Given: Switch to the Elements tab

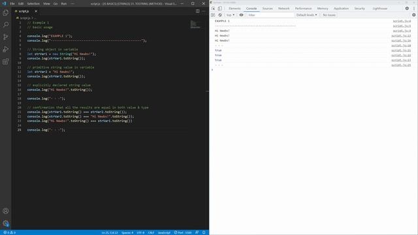Looking at the screenshot, I should tap(234, 8).
